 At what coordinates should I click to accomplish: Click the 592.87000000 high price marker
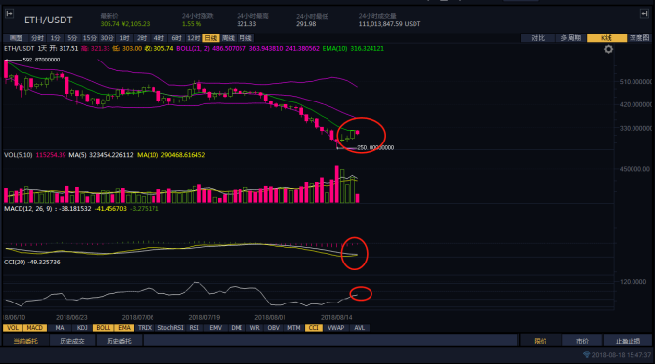[x=41, y=60]
